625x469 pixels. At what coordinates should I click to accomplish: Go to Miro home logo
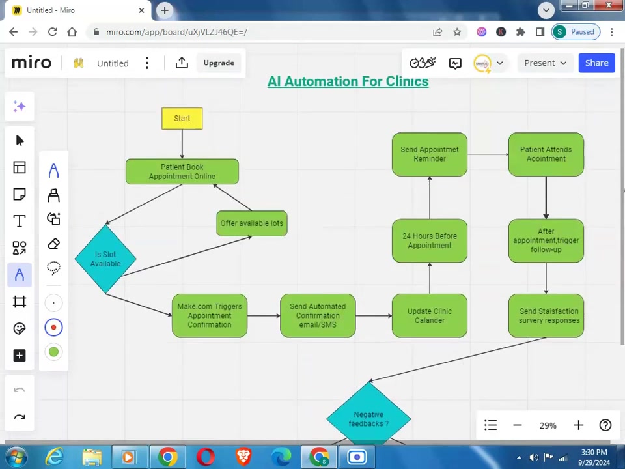[31, 63]
